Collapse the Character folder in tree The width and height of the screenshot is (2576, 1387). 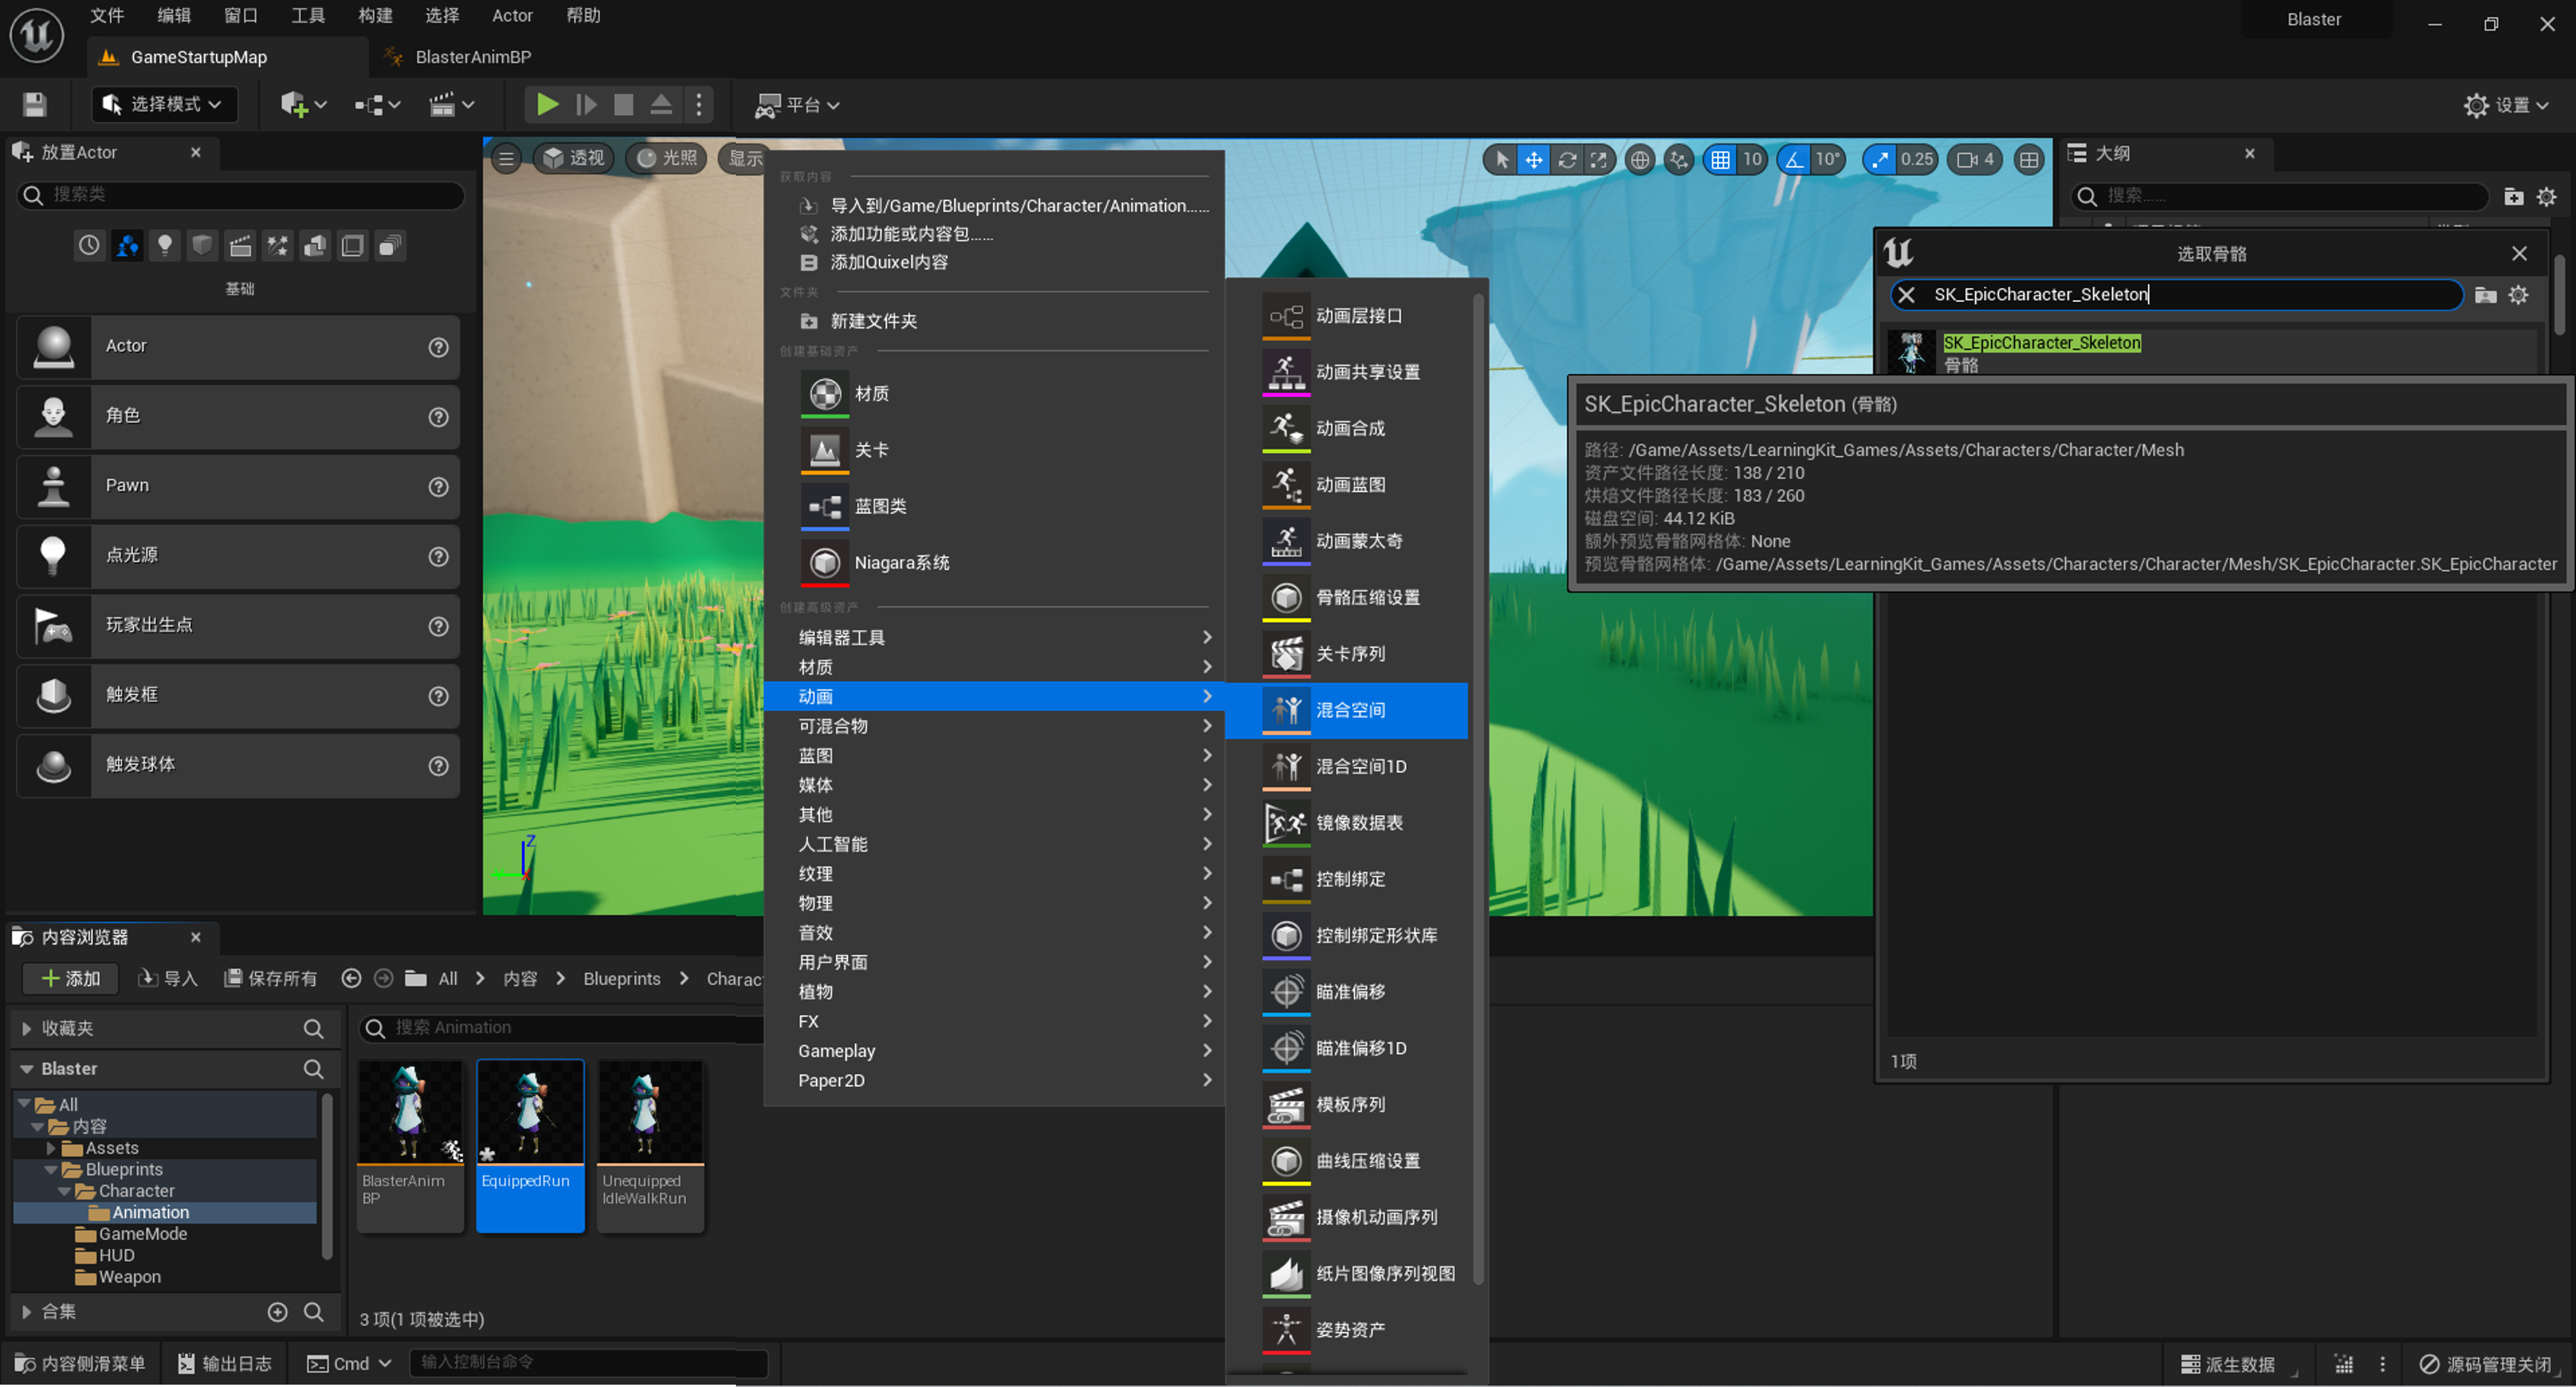tap(64, 1190)
